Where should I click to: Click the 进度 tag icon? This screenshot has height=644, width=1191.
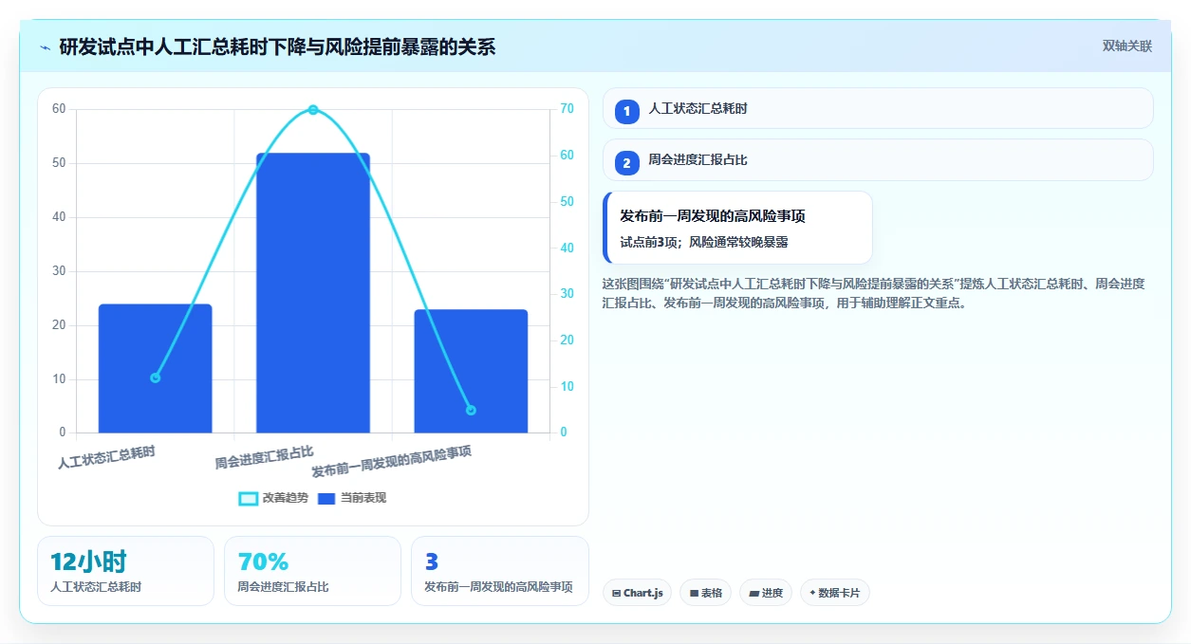coord(754,593)
